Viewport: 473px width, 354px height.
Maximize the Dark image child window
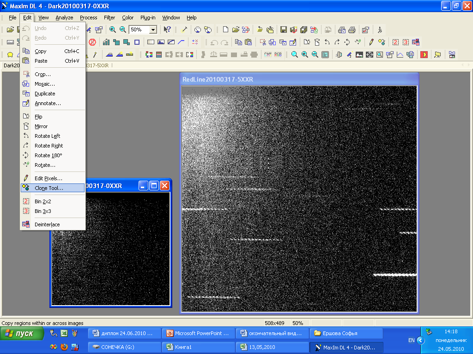pos(154,186)
